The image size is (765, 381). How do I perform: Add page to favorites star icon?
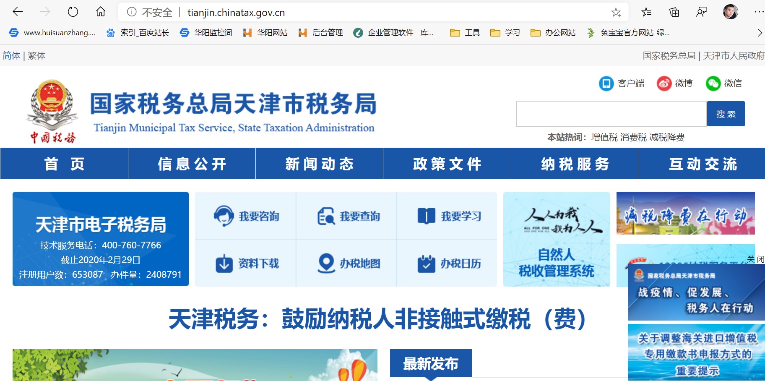tap(616, 12)
